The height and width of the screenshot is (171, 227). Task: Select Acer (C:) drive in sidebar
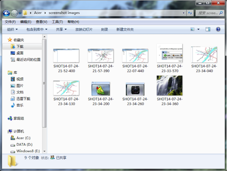tap(21, 138)
